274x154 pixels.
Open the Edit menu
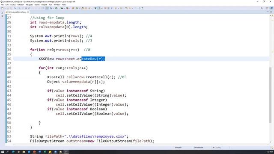(7, 5)
